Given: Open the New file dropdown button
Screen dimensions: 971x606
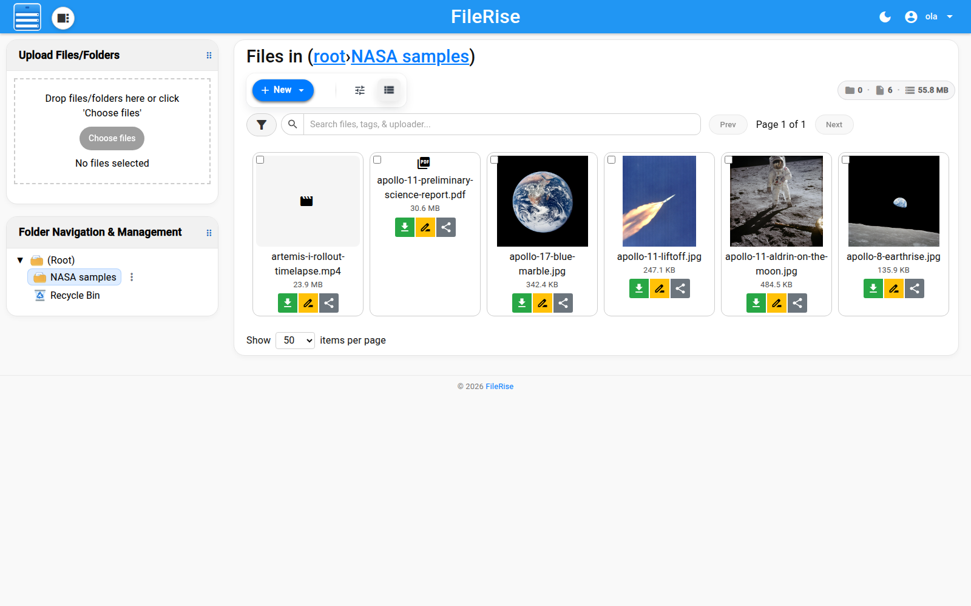Looking at the screenshot, I should [x=283, y=90].
